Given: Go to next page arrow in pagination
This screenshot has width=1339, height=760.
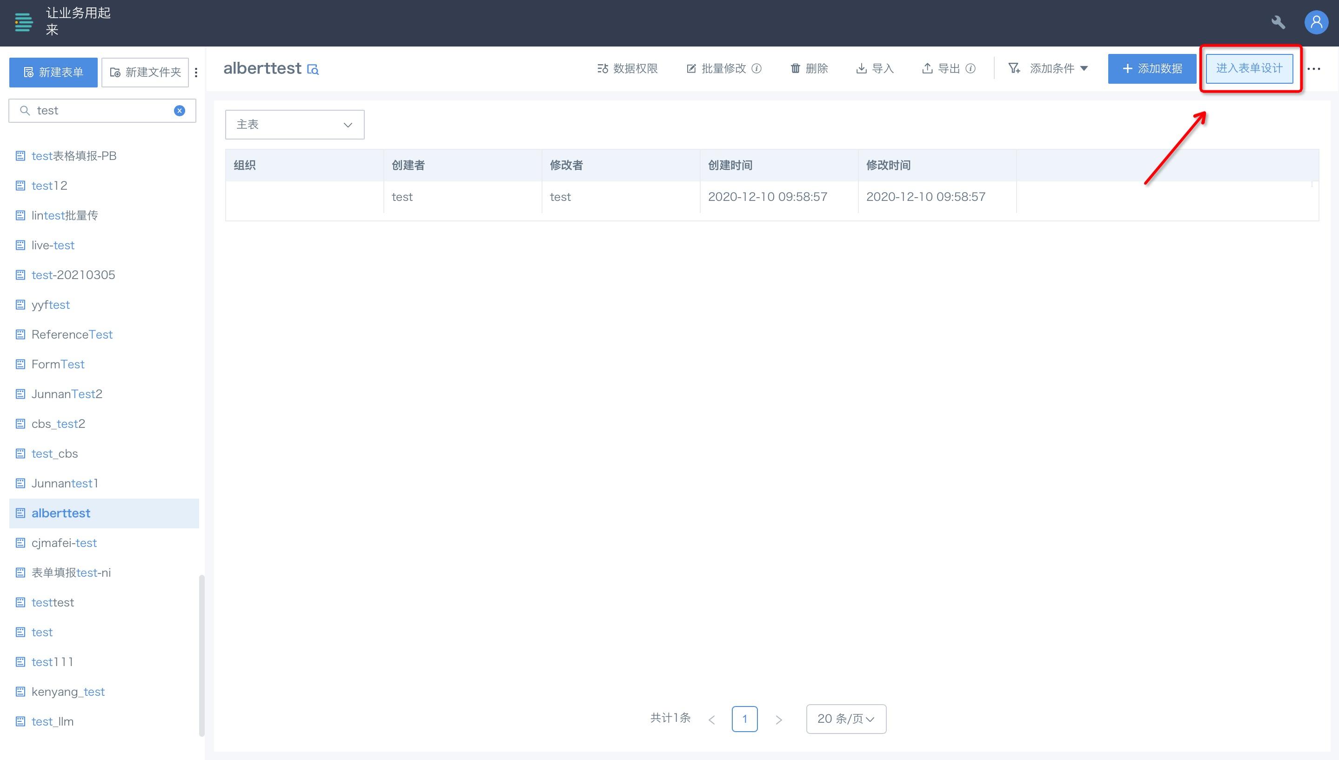Looking at the screenshot, I should pos(778,720).
